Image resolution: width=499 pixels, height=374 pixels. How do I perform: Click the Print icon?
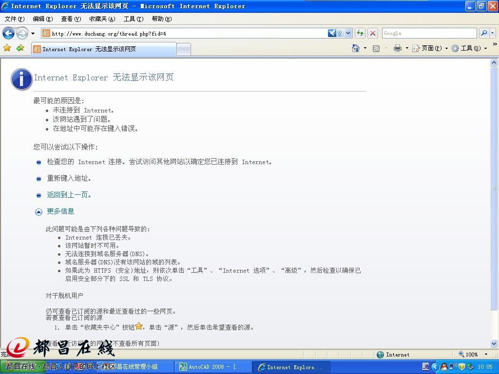coord(398,48)
